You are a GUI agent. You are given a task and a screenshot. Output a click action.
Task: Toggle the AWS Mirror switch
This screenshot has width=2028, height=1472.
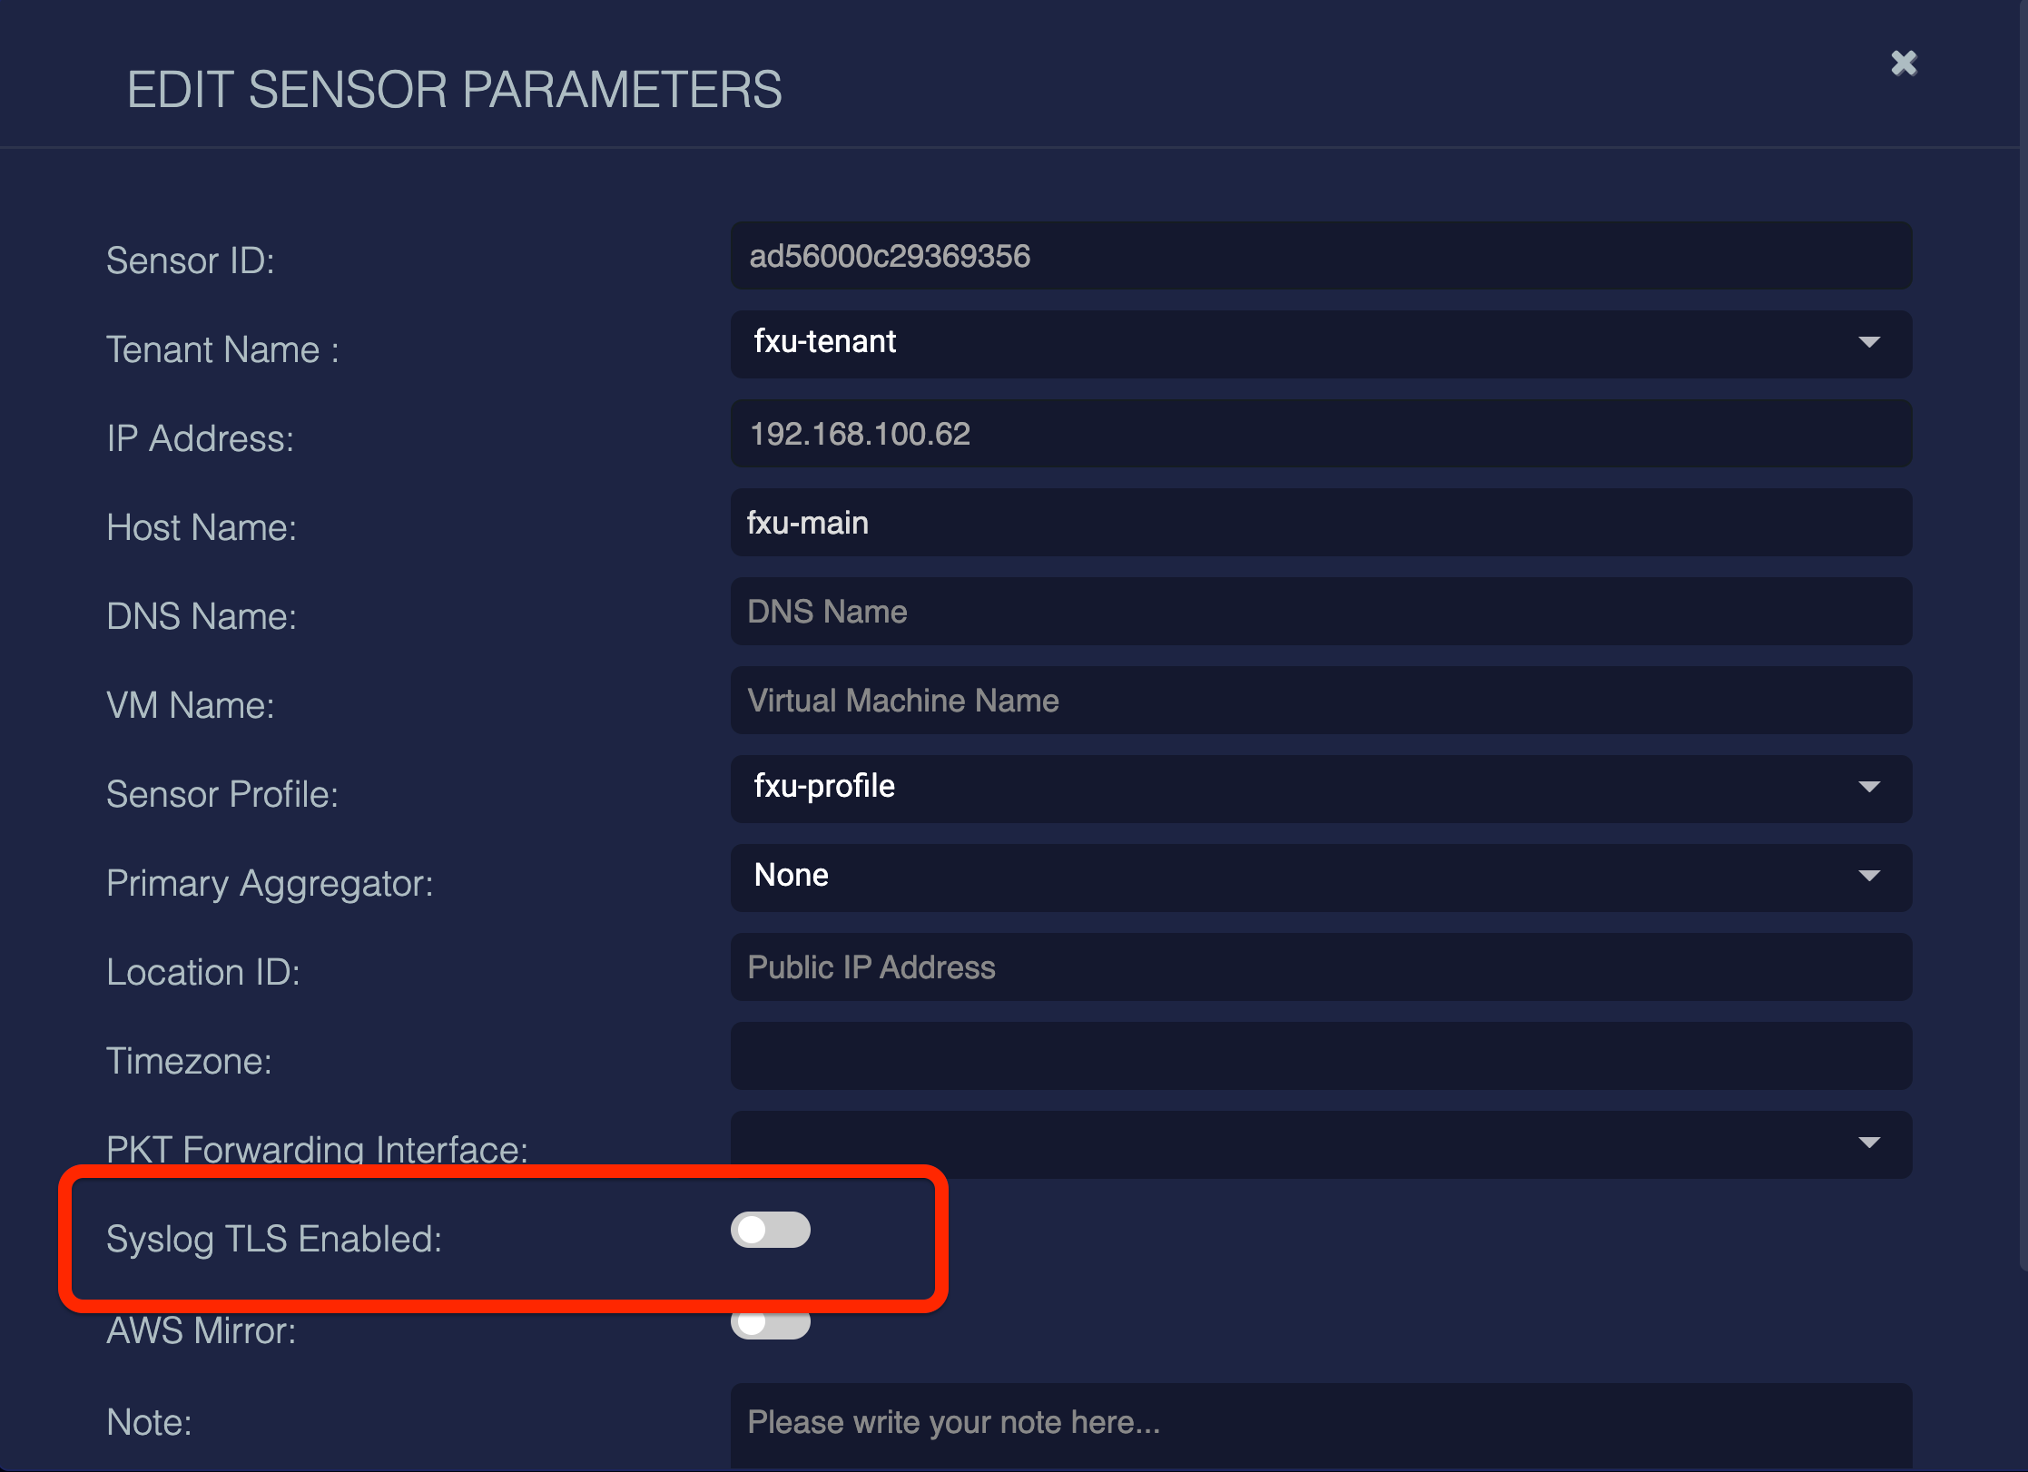coord(770,1324)
